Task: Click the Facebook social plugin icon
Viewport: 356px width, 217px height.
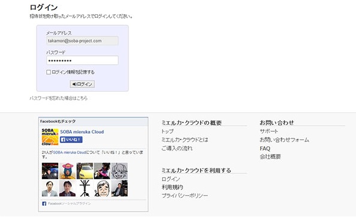Action: pyautogui.click(x=44, y=204)
